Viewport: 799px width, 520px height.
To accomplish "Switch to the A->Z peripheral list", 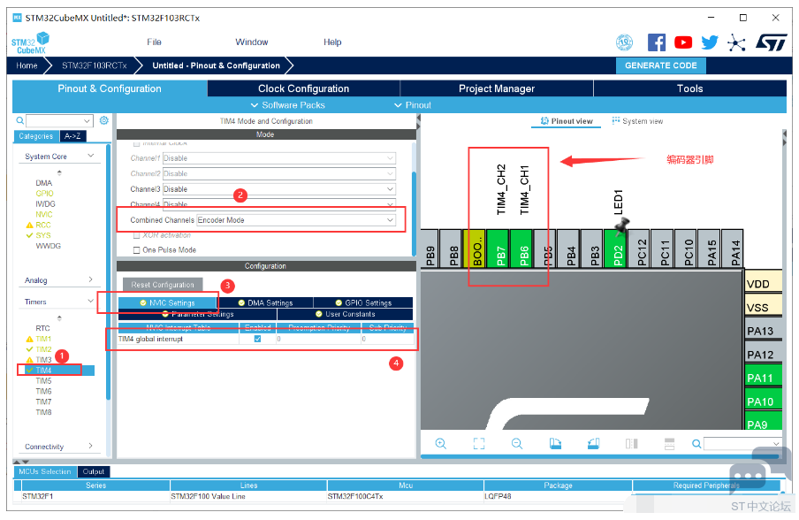I will click(72, 136).
